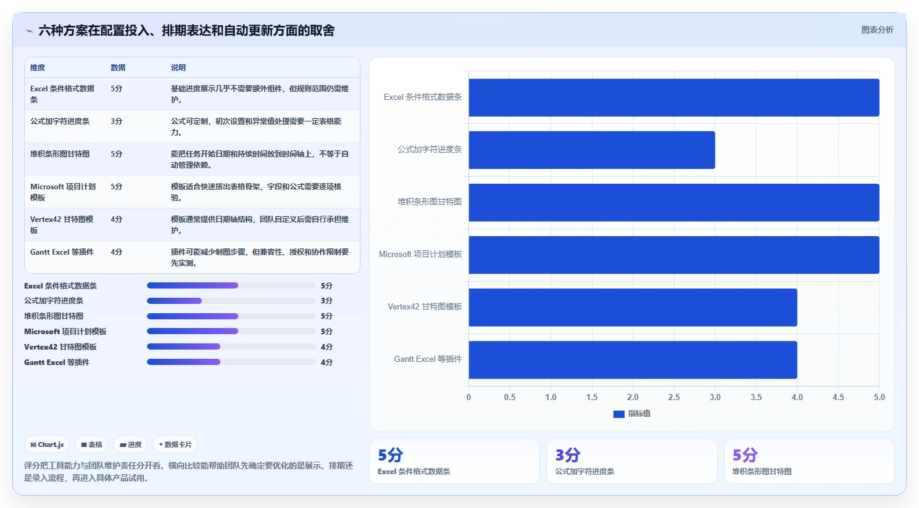Click the table cell Vertex42 甘特图模板

62,224
